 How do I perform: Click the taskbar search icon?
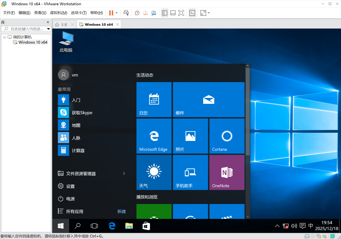coord(77,226)
